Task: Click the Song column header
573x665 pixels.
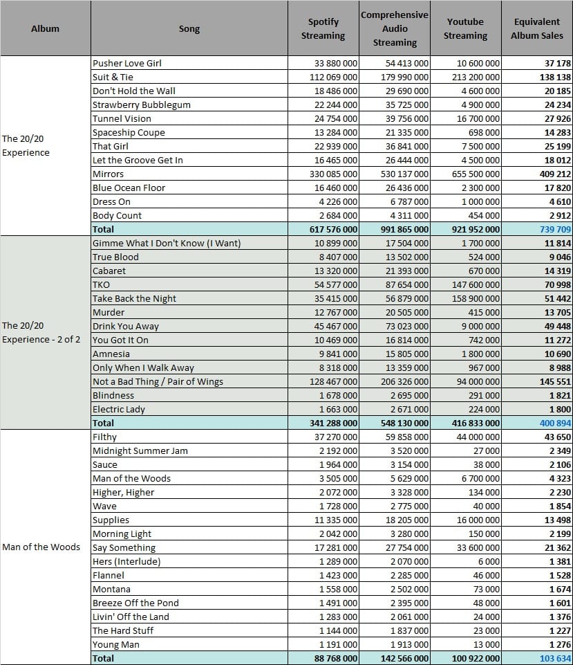Action: click(189, 28)
